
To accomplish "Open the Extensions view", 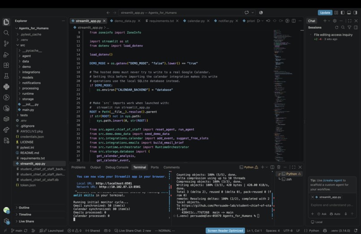I will click(x=6, y=65).
